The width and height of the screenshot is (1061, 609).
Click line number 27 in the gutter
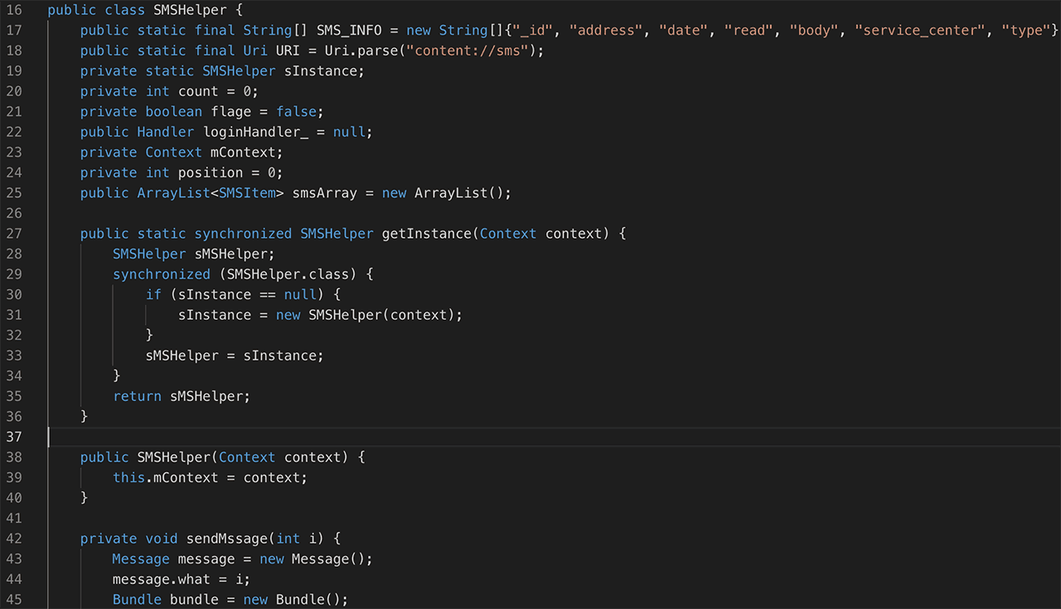(x=14, y=234)
